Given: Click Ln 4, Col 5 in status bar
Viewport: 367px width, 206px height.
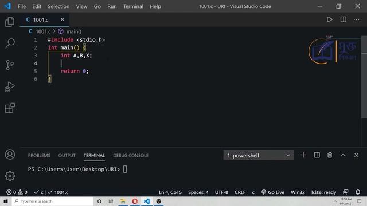Looking at the screenshot, I should coord(170,192).
